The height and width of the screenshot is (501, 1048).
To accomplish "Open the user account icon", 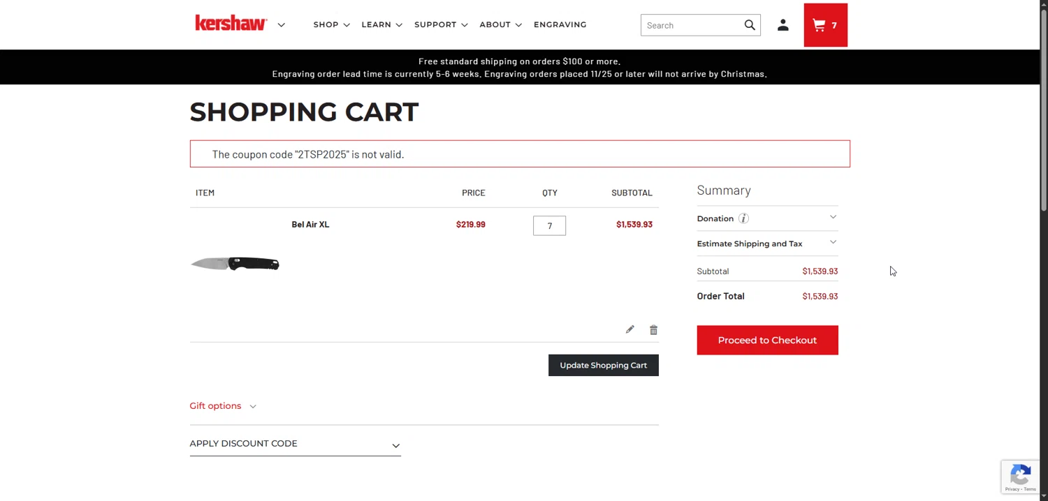I will 783,25.
